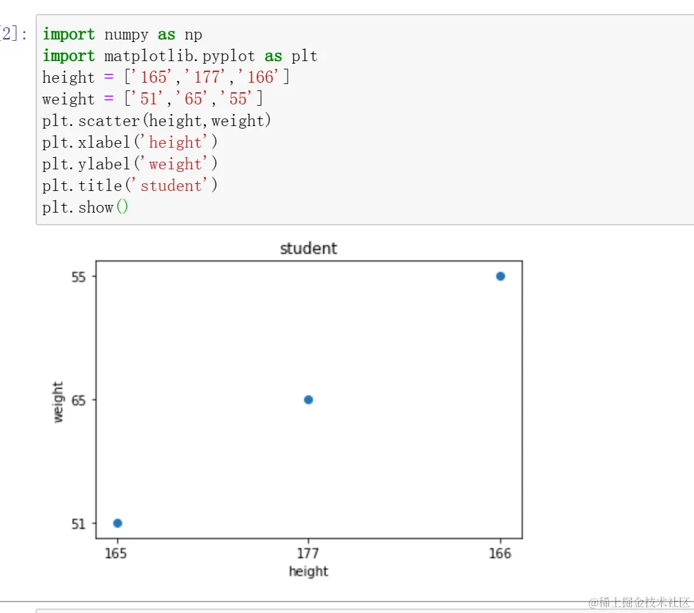694x613 pixels.
Task: Click the height list definition line
Action: coord(165,78)
